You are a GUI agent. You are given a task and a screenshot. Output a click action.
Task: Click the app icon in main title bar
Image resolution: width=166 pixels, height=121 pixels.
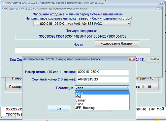(2, 3)
